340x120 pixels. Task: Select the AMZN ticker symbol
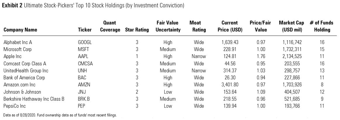click(x=84, y=85)
